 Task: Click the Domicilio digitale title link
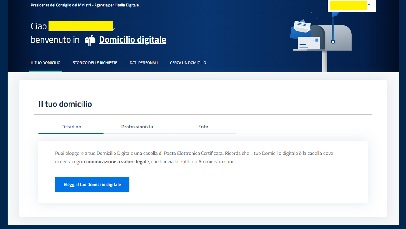point(133,40)
